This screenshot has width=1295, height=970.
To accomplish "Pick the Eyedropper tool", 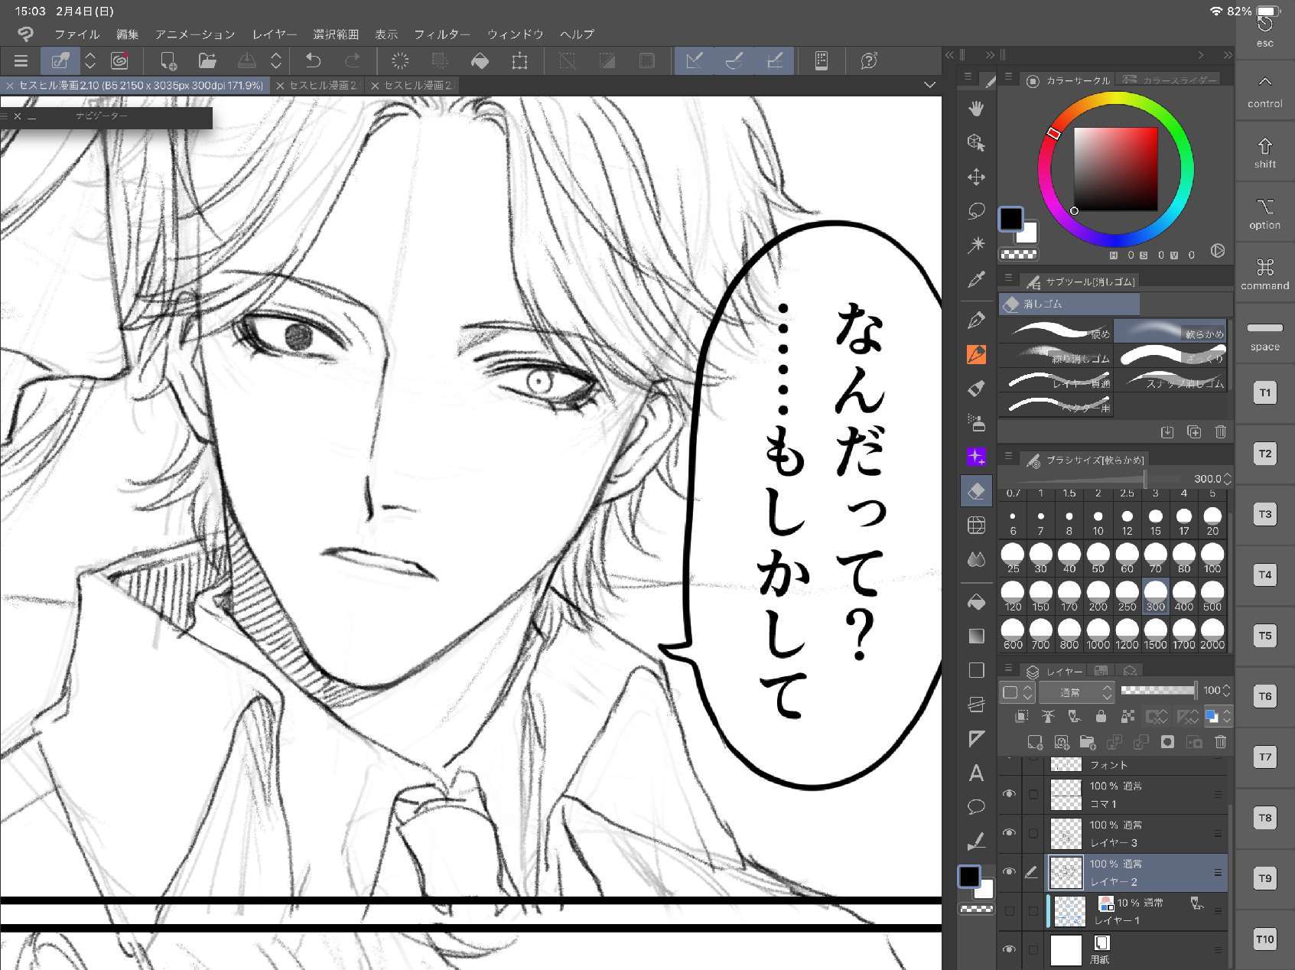I will point(976,281).
